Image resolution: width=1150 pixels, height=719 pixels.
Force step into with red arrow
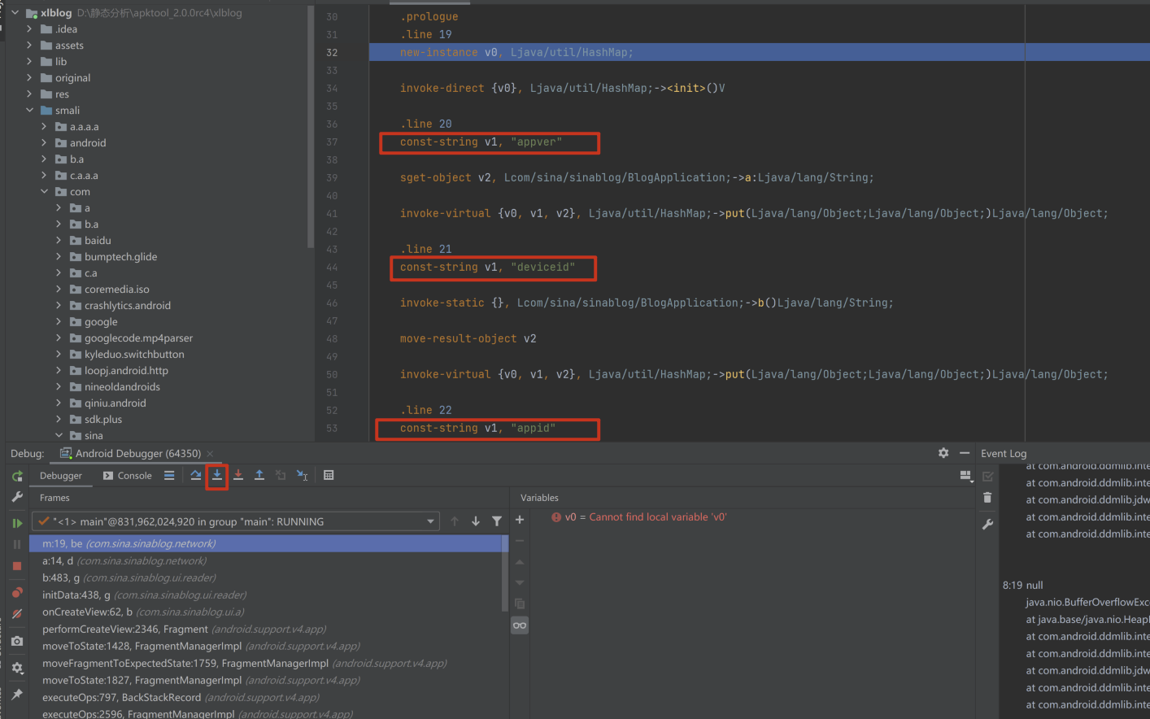[x=238, y=475]
